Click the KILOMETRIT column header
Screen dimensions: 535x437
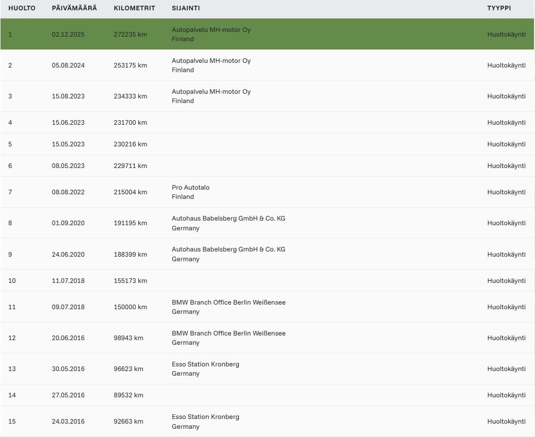(x=134, y=8)
